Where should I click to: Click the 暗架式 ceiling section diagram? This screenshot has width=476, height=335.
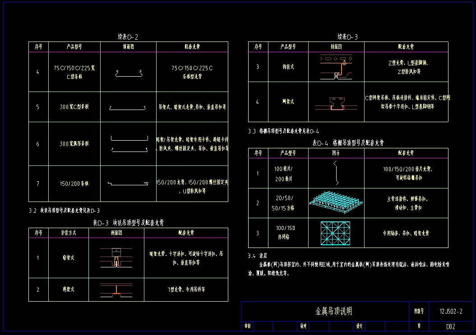click(116, 258)
